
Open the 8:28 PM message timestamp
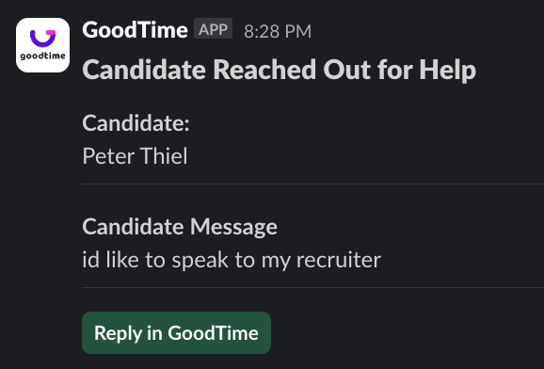click(278, 32)
